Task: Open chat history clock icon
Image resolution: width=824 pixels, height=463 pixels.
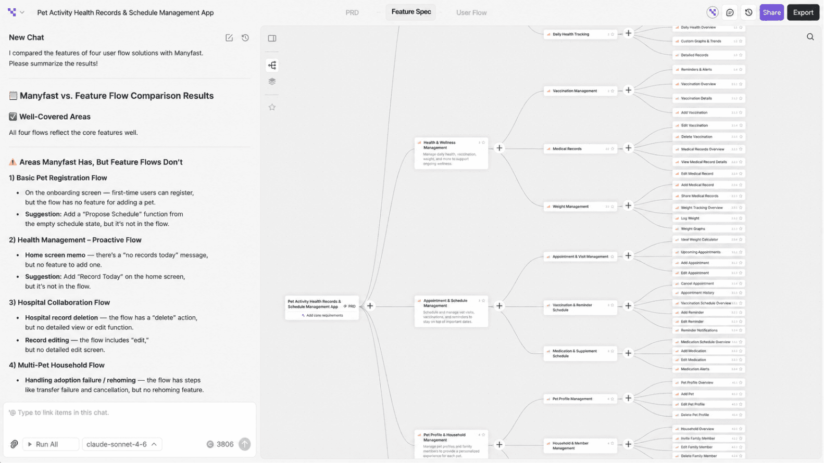Action: (245, 38)
